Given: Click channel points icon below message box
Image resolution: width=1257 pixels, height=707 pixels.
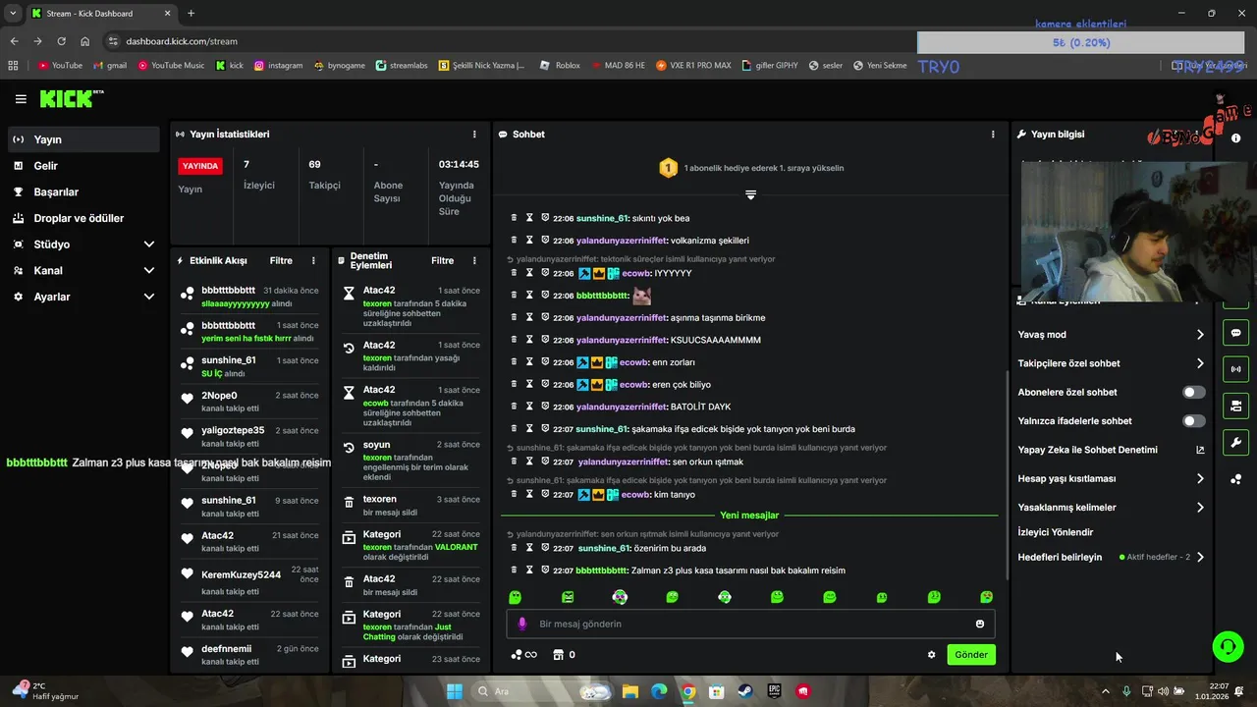Looking at the screenshot, I should tap(524, 655).
